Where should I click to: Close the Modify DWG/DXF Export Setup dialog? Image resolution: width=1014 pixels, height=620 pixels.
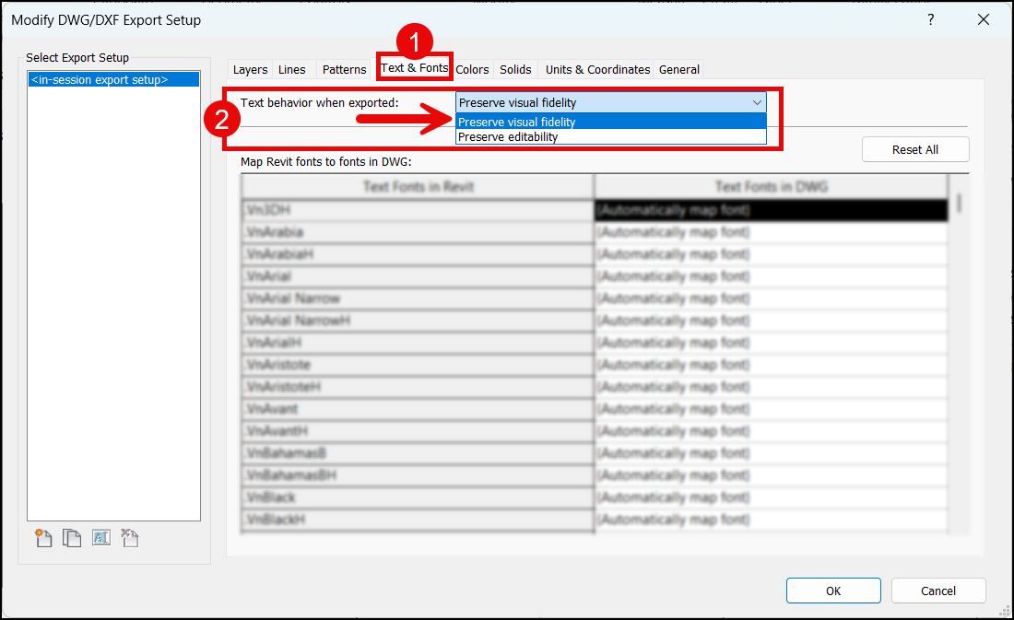point(984,19)
